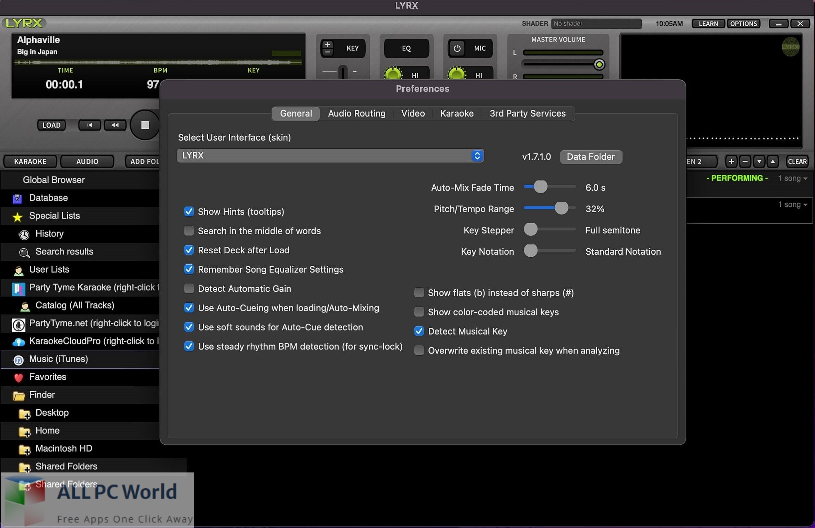Switch to the Karaoke preferences tab
The height and width of the screenshot is (528, 815).
457,113
